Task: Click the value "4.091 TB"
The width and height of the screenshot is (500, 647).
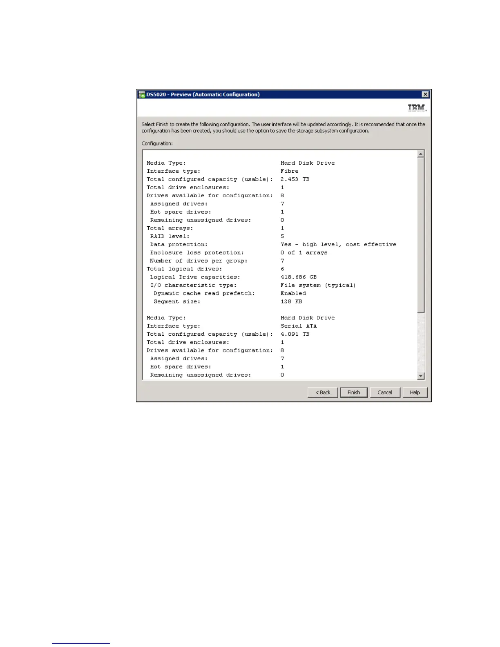Action: tap(295, 334)
